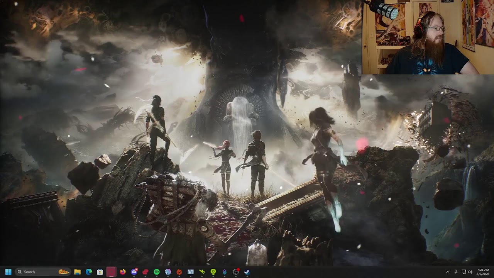
Task: Click the pizza icon in the Search box
Action: 64,272
